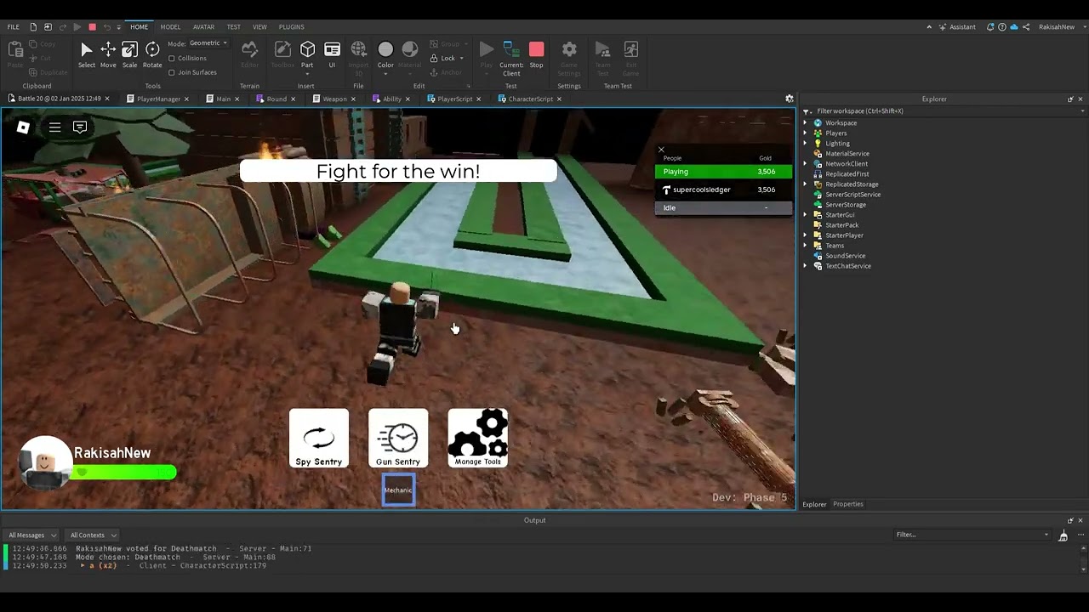Switch to the Model ribbon tab

170,26
